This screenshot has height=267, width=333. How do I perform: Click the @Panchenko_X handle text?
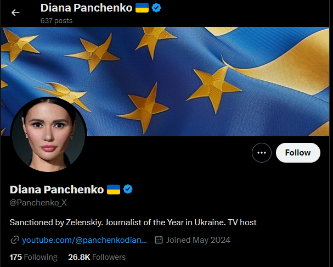[38, 203]
